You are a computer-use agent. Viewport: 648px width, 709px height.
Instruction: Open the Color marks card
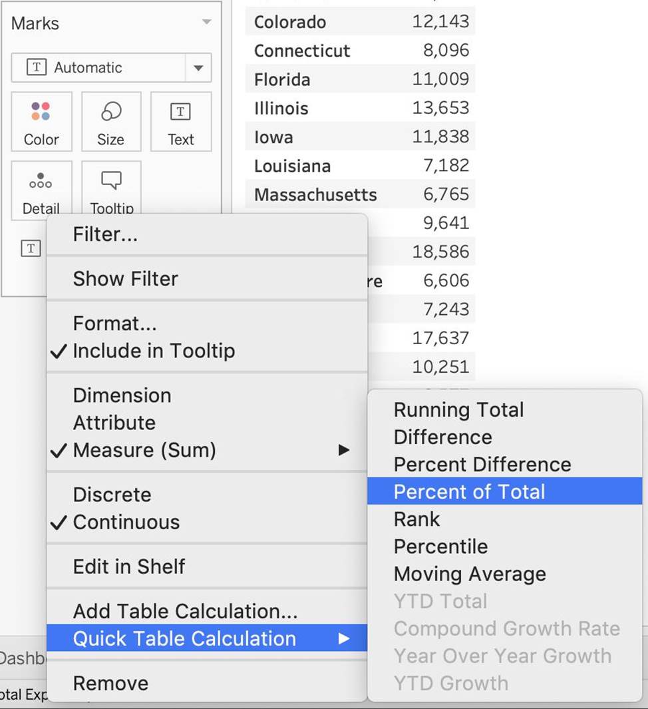pyautogui.click(x=41, y=122)
